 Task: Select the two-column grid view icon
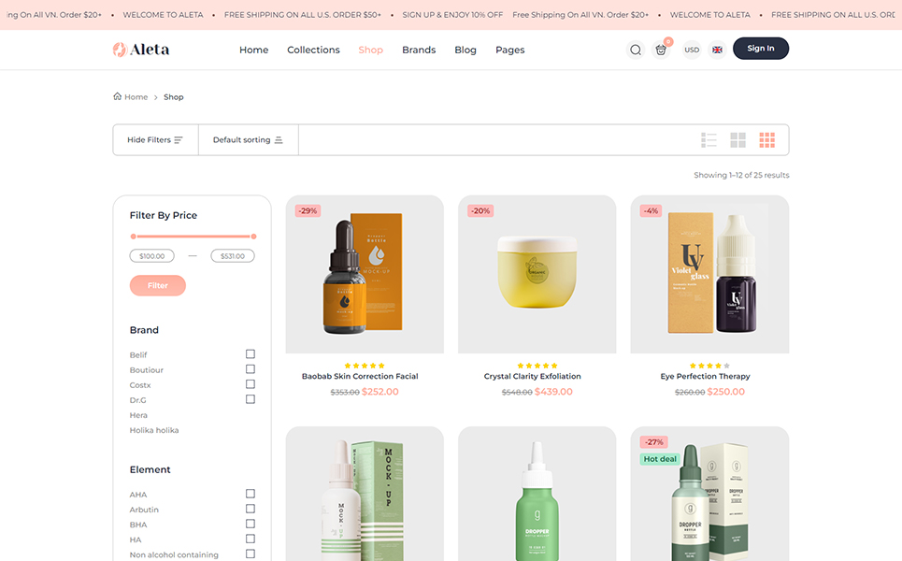737,140
